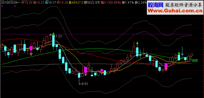Click the 幅0.10(0.98%) change value
Viewport: 204px width, 98px height.
111,2
